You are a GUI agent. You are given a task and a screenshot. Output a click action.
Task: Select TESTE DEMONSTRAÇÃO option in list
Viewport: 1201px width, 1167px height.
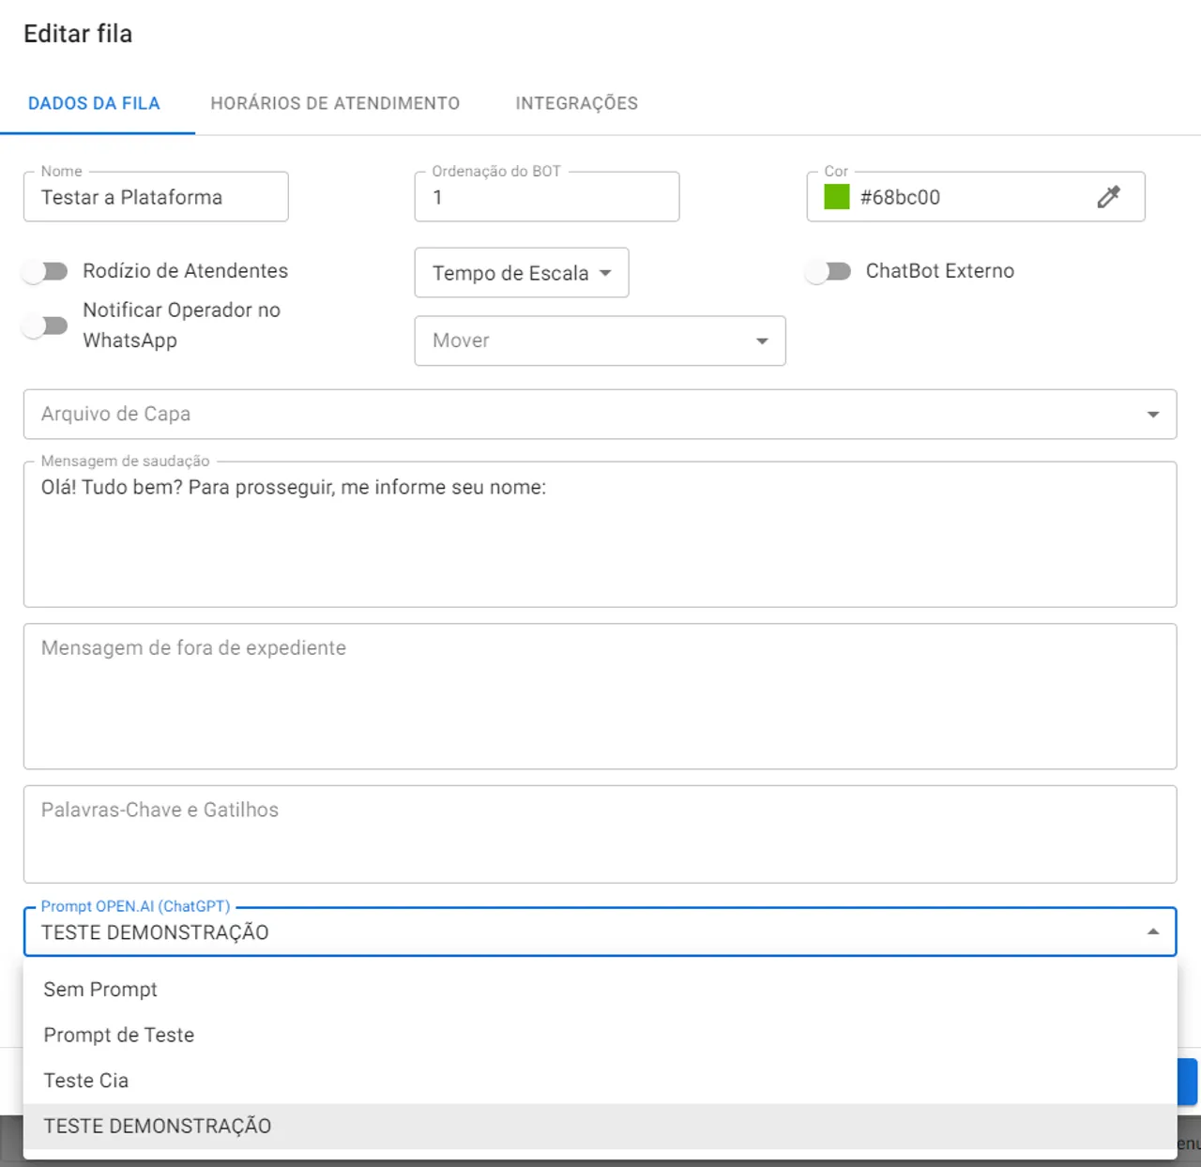point(158,1126)
